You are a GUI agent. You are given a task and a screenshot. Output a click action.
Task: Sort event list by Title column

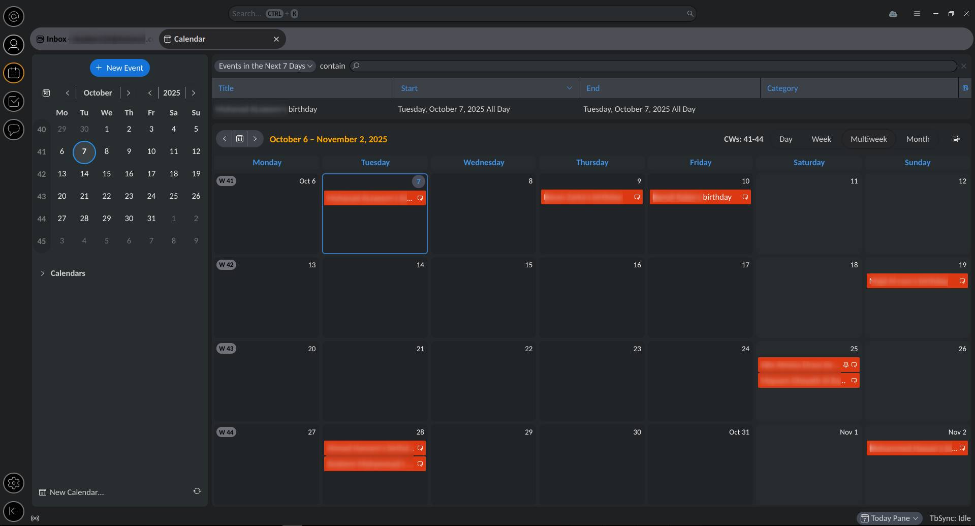tap(303, 88)
